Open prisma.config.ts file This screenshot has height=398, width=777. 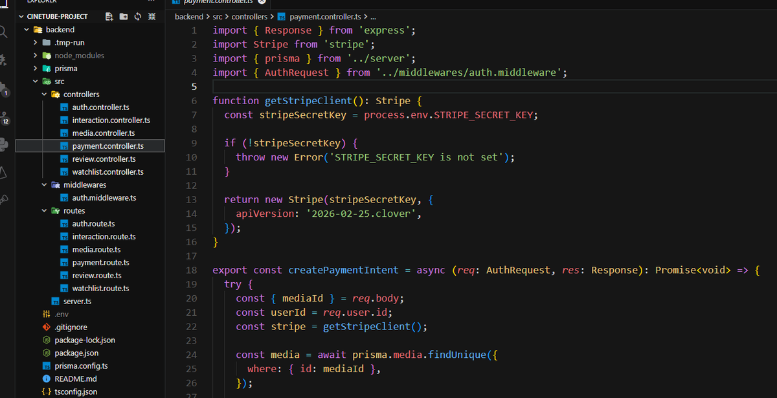90,366
